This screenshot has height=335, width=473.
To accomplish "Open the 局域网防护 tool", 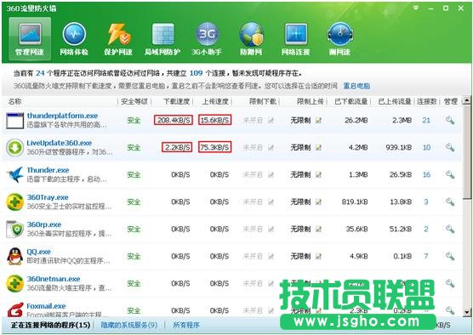I will [x=162, y=38].
